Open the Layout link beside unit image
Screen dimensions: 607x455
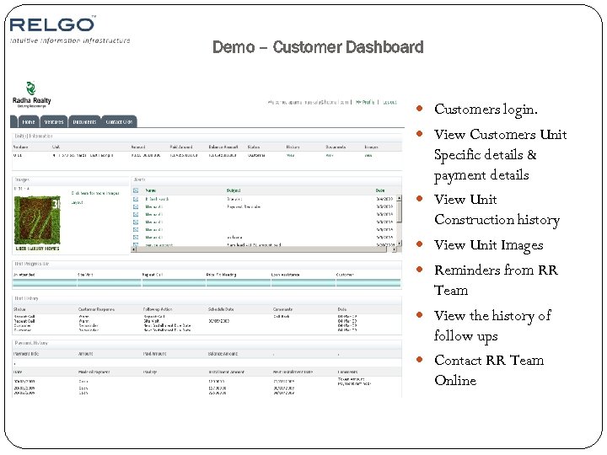(77, 202)
